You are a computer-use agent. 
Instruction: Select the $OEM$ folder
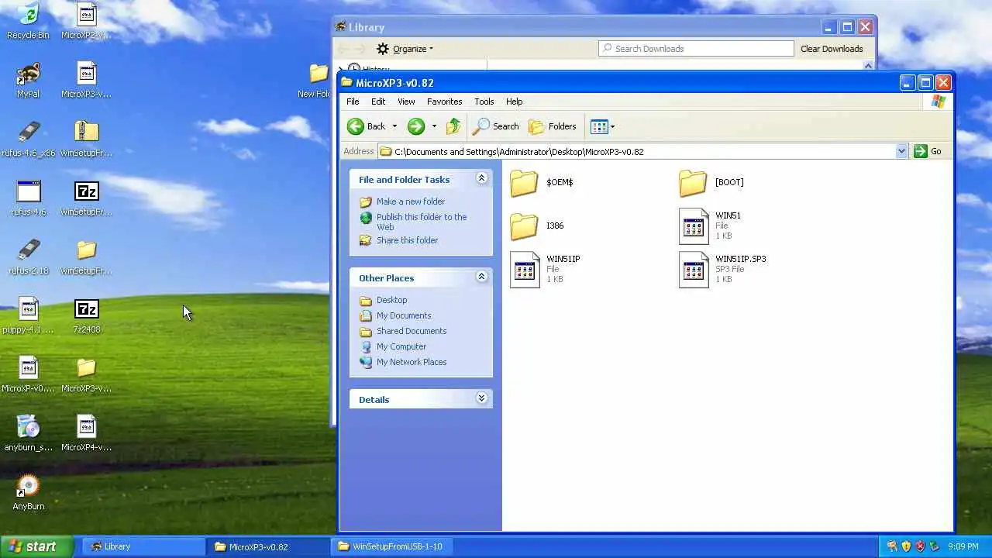542,183
